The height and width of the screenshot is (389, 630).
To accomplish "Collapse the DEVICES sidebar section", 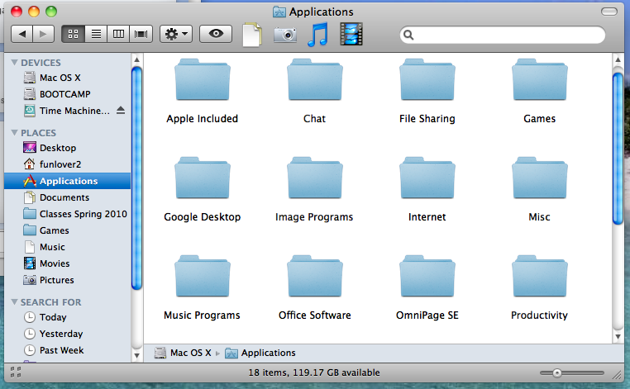I will 14,63.
